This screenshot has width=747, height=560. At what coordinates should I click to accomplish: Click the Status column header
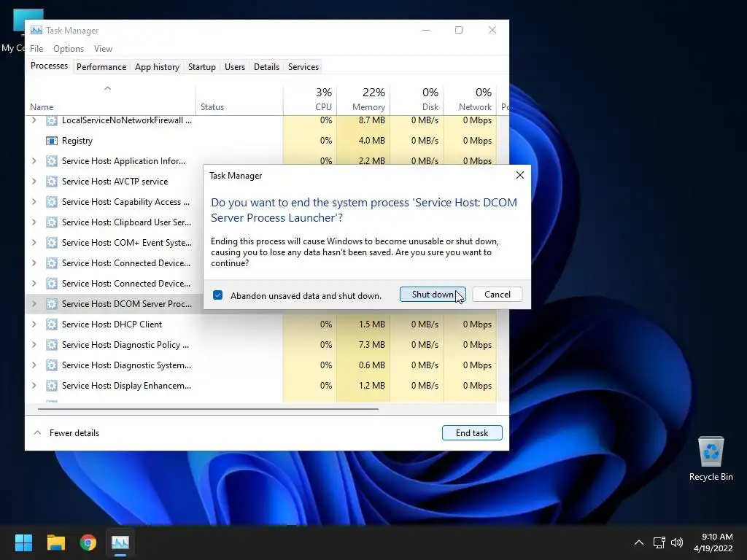[x=239, y=99]
